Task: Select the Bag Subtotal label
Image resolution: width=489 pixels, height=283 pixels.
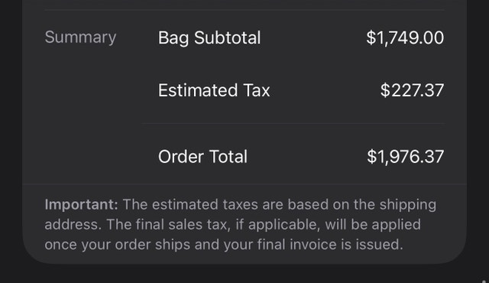Action: [x=209, y=37]
